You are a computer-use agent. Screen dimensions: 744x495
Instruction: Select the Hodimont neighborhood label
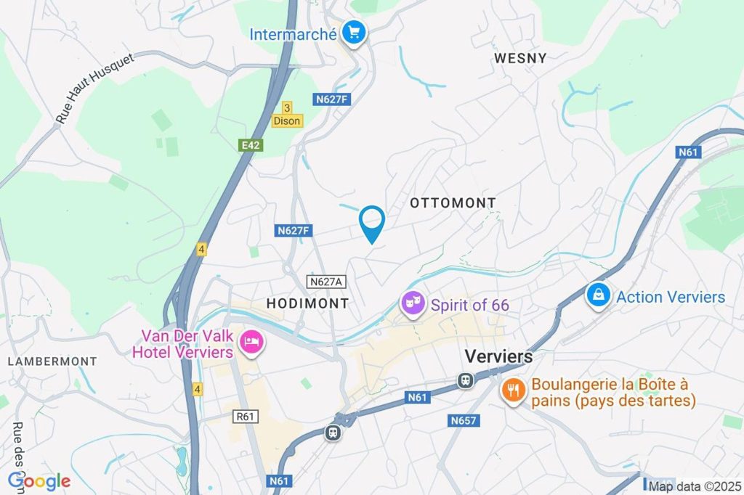point(307,303)
